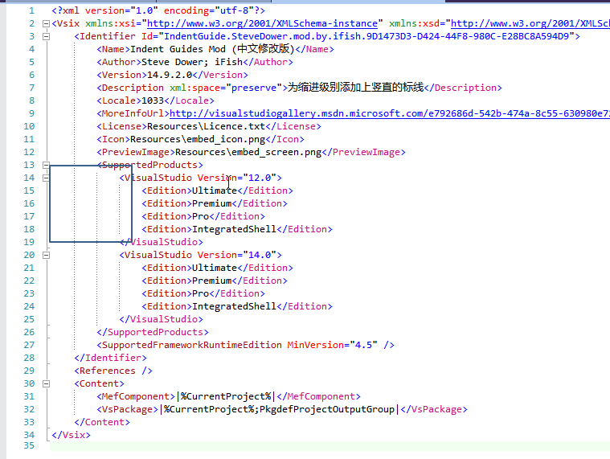Collapse the Identifier element on line 3
The height and width of the screenshot is (459, 610).
(46, 36)
